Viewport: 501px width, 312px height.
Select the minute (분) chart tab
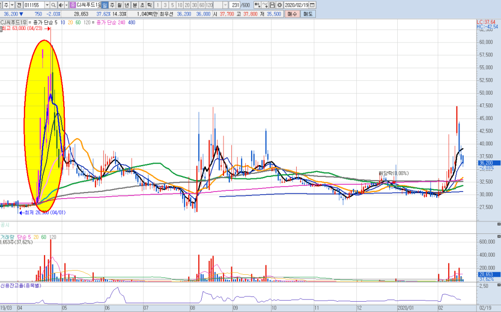click(x=134, y=5)
